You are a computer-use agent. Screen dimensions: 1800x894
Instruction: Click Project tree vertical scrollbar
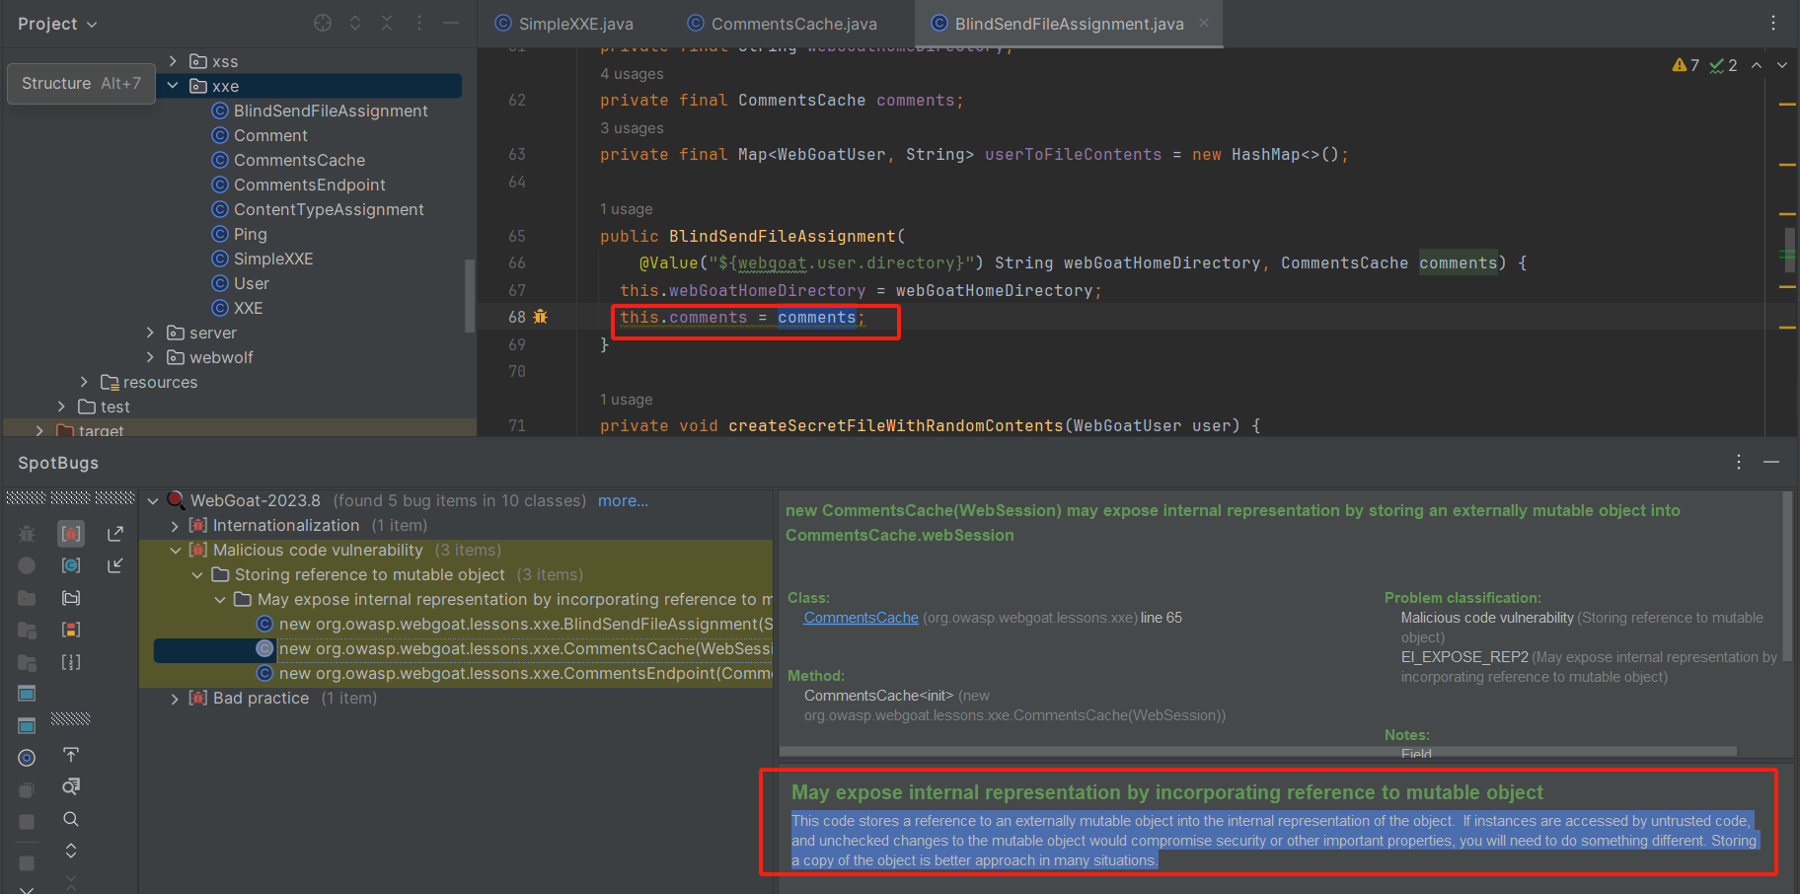tap(470, 295)
